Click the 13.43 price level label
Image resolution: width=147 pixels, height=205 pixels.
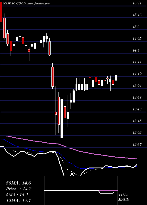(137, 109)
